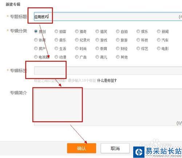
Task: Choose the 电影 category option
Action: coord(159,48)
